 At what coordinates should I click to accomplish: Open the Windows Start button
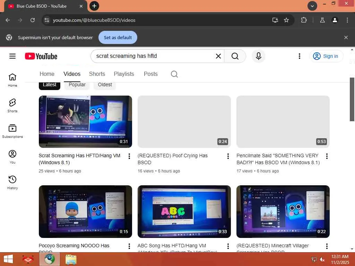(x=8, y=259)
